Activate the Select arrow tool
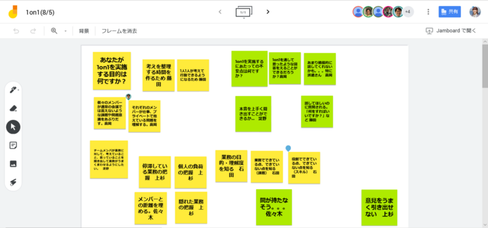This screenshot has height=228, width=488. coord(13,127)
